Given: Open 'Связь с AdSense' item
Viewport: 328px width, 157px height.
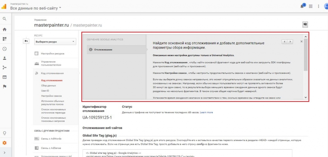Looking at the screenshot, I should [x=51, y=148].
